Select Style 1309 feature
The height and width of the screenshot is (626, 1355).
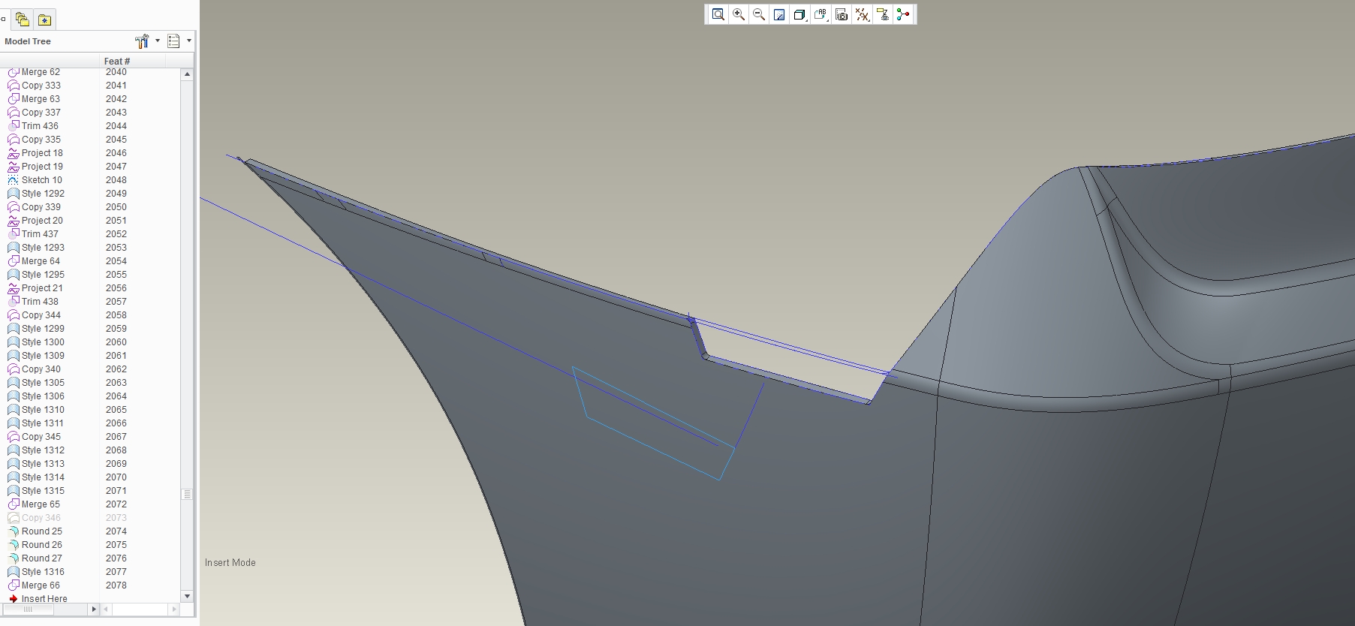click(43, 356)
